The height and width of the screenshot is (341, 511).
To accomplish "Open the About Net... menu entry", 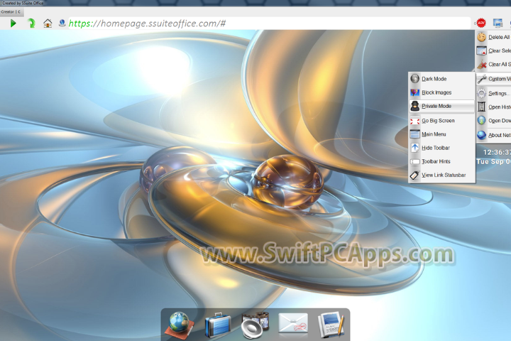I will 493,135.
